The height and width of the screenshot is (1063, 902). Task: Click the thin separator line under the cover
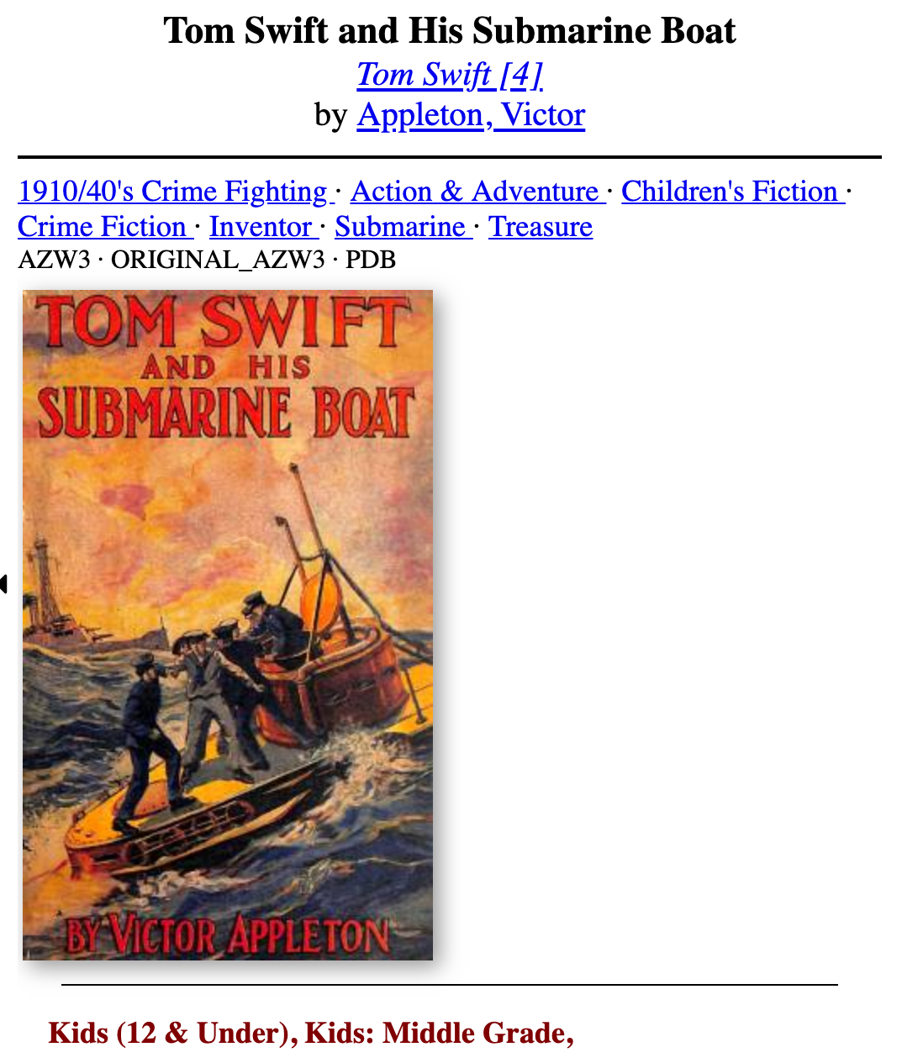pos(450,984)
